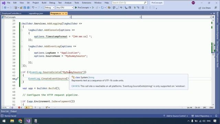Switch to appsettings.json tab
220x124 pixels.
[x=36, y=13]
